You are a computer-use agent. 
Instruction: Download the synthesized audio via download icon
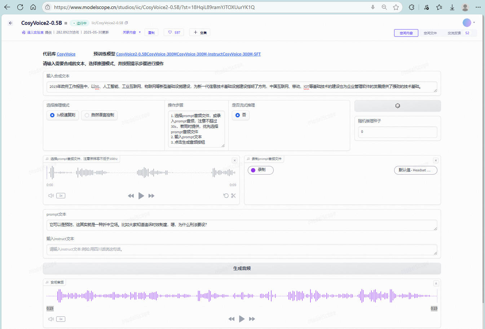tap(436, 283)
